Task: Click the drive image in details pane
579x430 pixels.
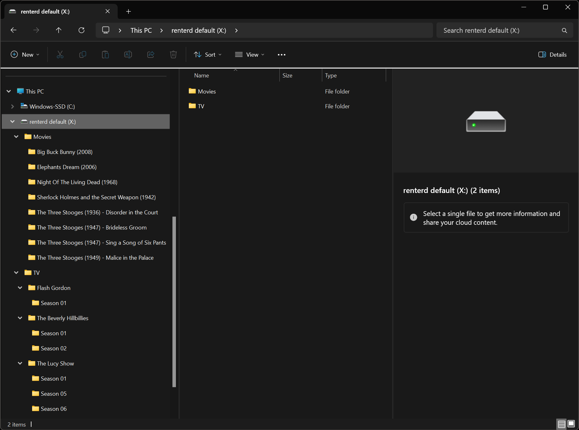Action: point(486,121)
